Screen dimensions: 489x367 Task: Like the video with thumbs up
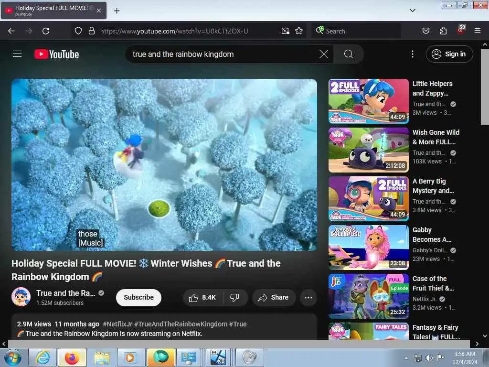coord(202,298)
